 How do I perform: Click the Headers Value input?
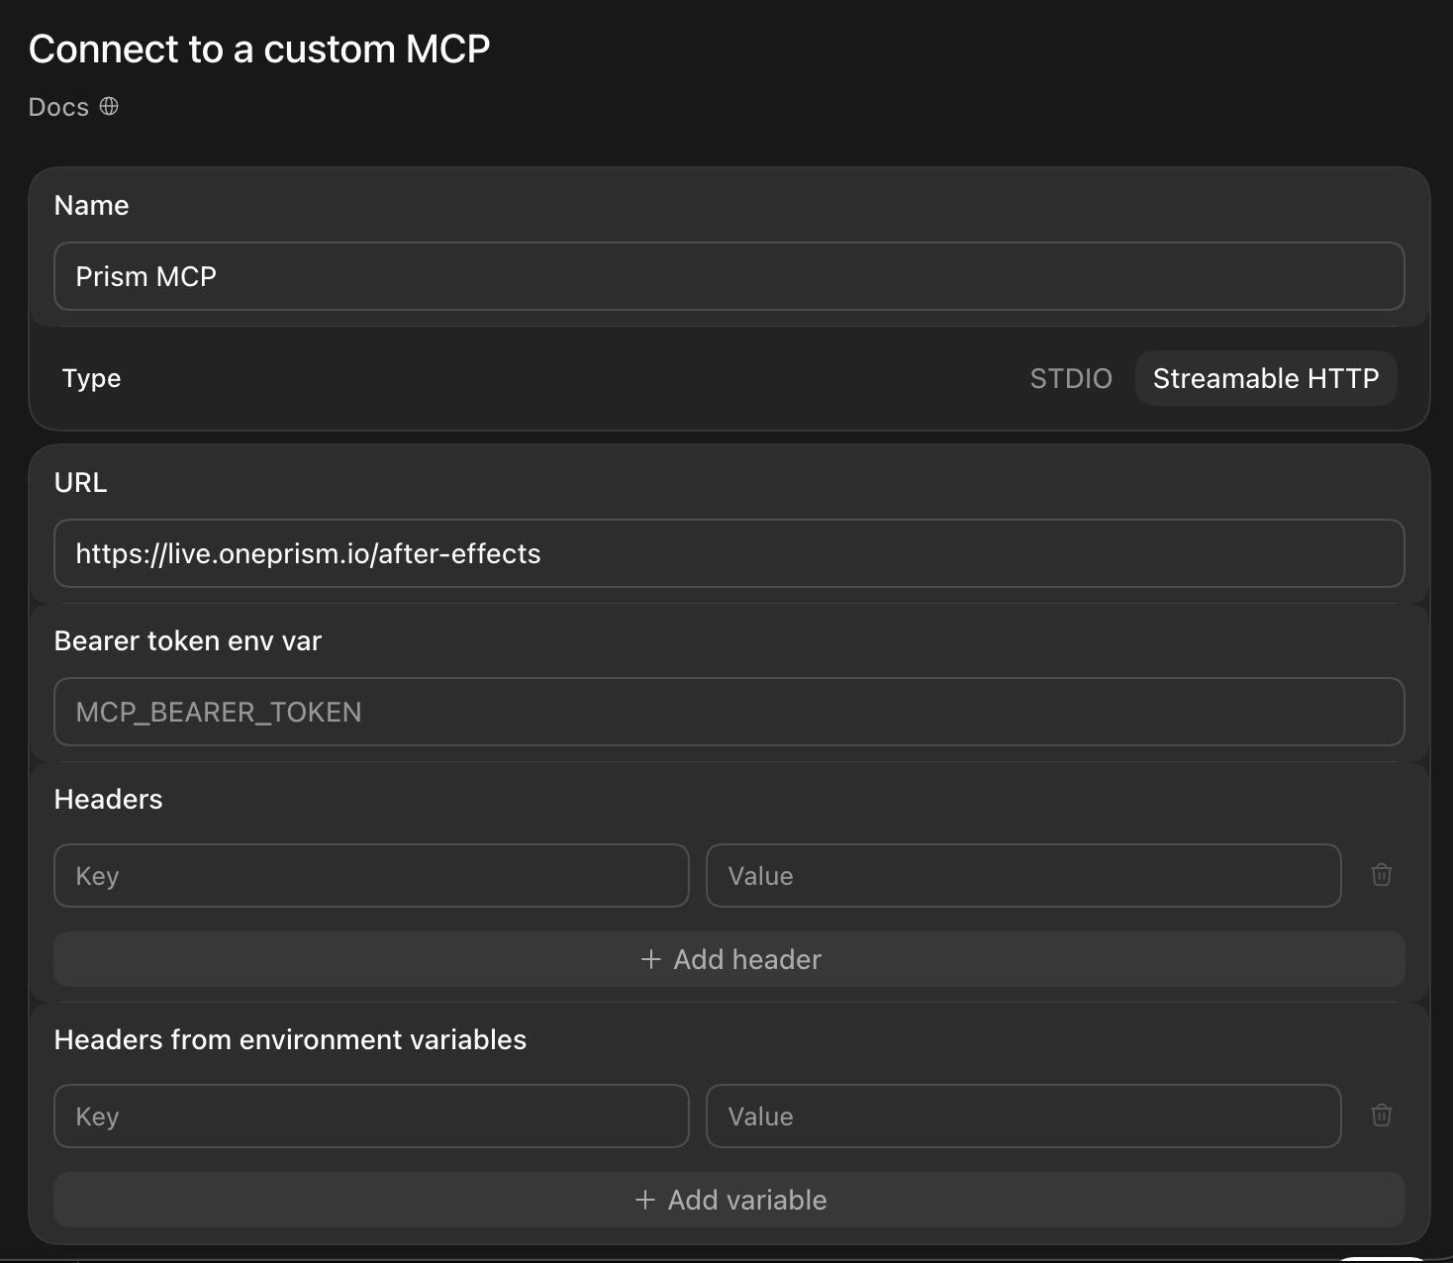pos(1023,876)
